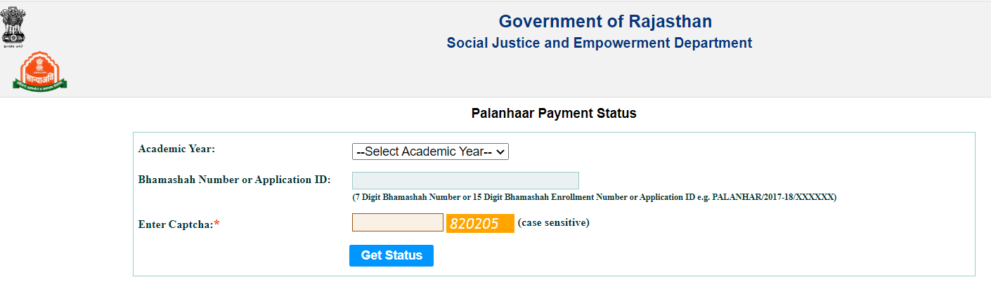The image size is (991, 289).
Task: Click the Bhamashah Number or Application ID label
Action: tap(234, 179)
